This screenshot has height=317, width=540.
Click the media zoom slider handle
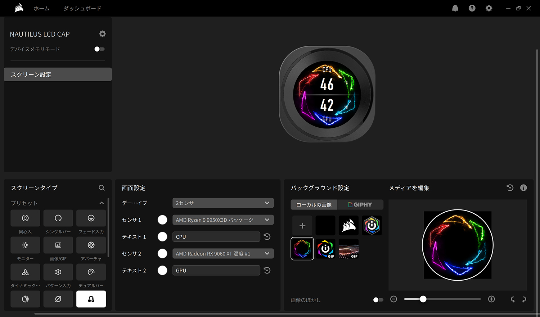click(423, 299)
